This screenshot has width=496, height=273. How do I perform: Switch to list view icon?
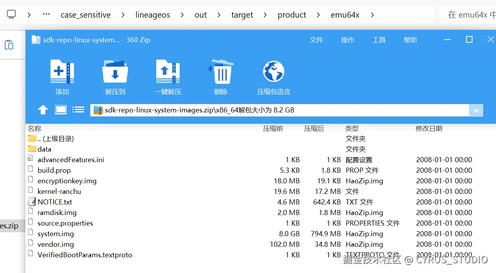78,110
